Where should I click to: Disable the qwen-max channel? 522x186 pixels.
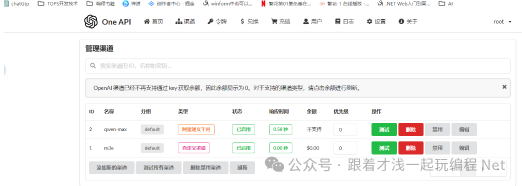[437, 129]
